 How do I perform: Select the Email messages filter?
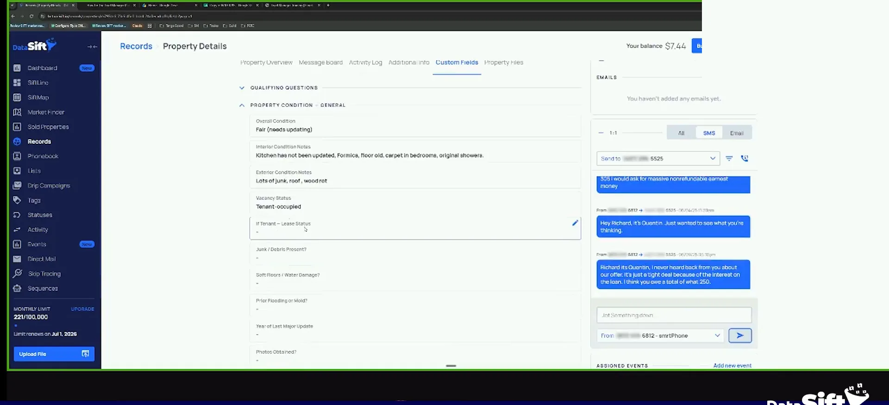pos(737,133)
